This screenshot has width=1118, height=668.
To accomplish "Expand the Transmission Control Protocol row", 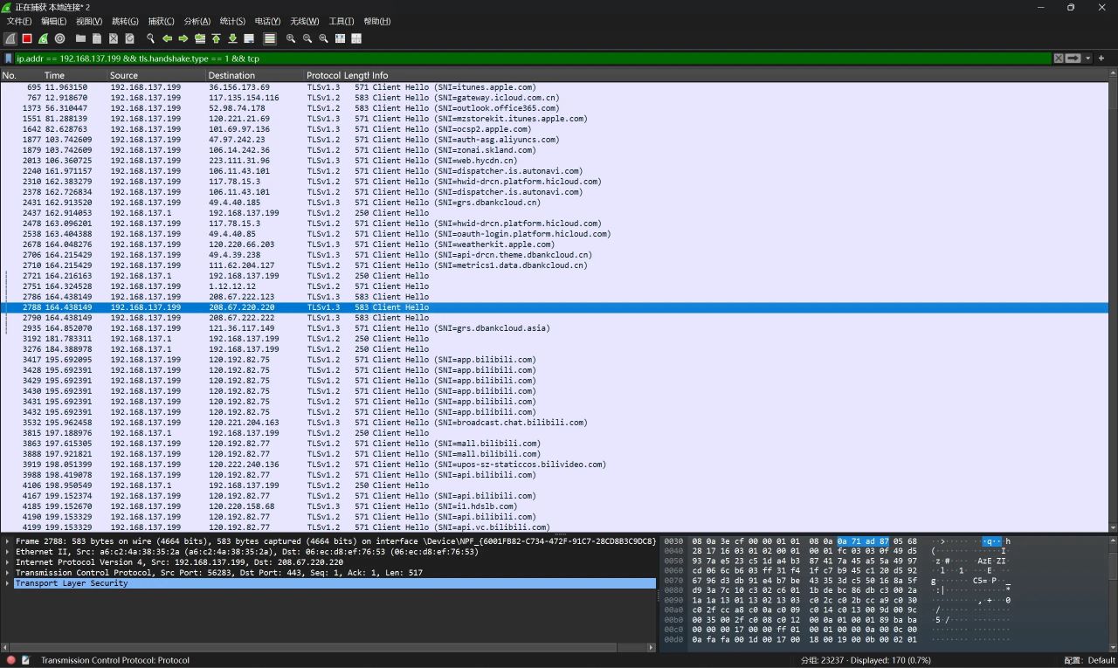I will point(8,573).
